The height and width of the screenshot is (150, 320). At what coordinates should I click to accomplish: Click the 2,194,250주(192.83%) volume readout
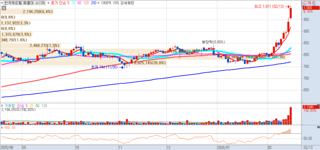click(19, 109)
